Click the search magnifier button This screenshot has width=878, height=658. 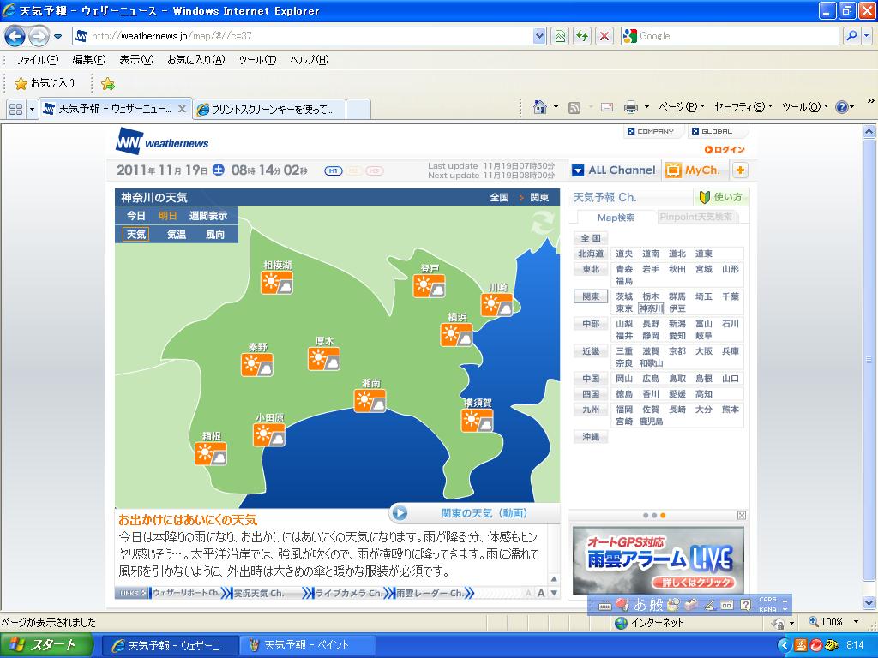[x=851, y=36]
